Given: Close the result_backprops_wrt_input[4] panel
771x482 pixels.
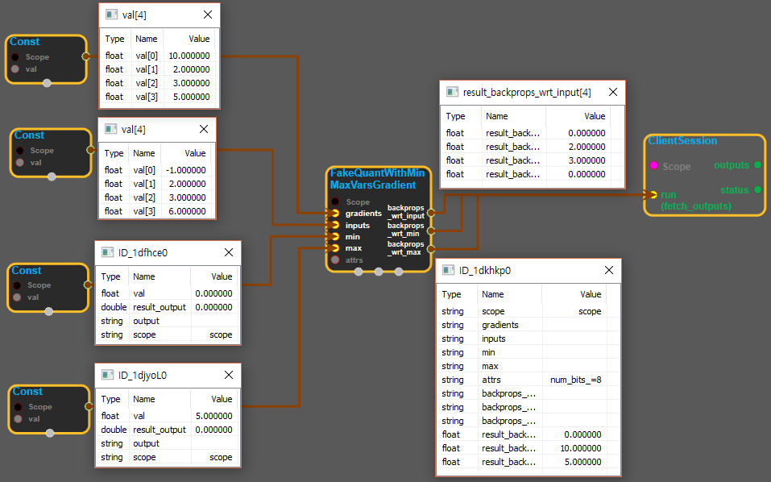Looking at the screenshot, I should click(611, 92).
